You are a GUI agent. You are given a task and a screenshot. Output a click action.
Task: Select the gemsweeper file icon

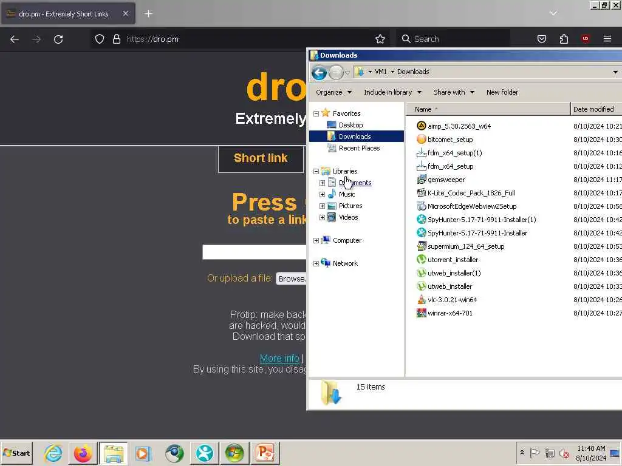coord(422,180)
